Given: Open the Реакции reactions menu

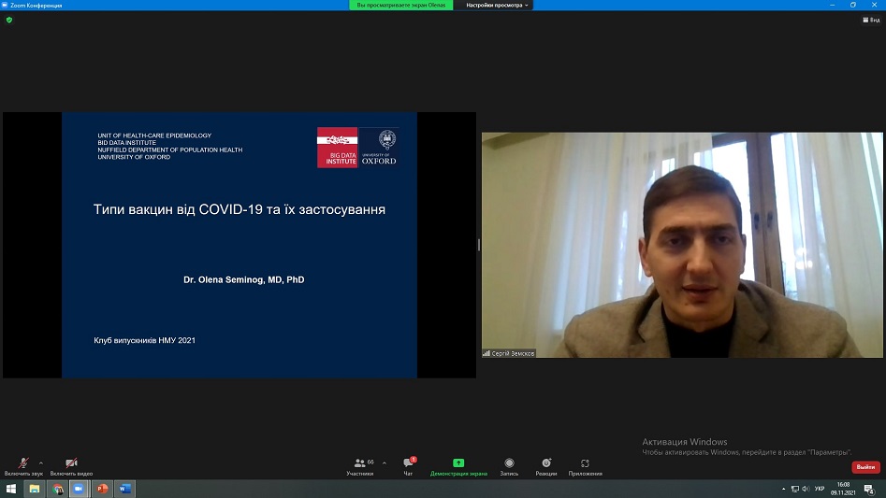Looking at the screenshot, I should click(546, 466).
